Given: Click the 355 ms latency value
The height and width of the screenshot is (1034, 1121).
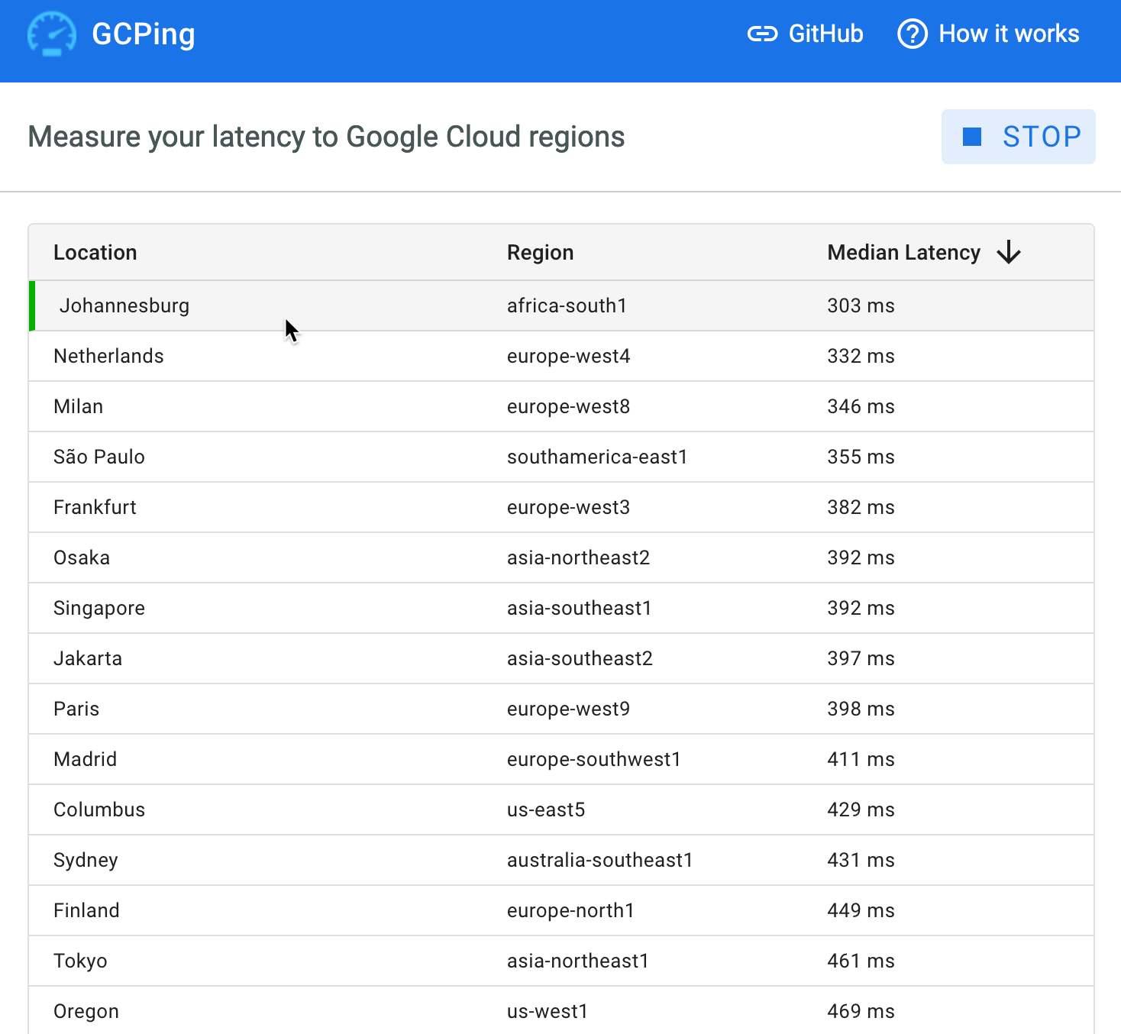Looking at the screenshot, I should (861, 457).
